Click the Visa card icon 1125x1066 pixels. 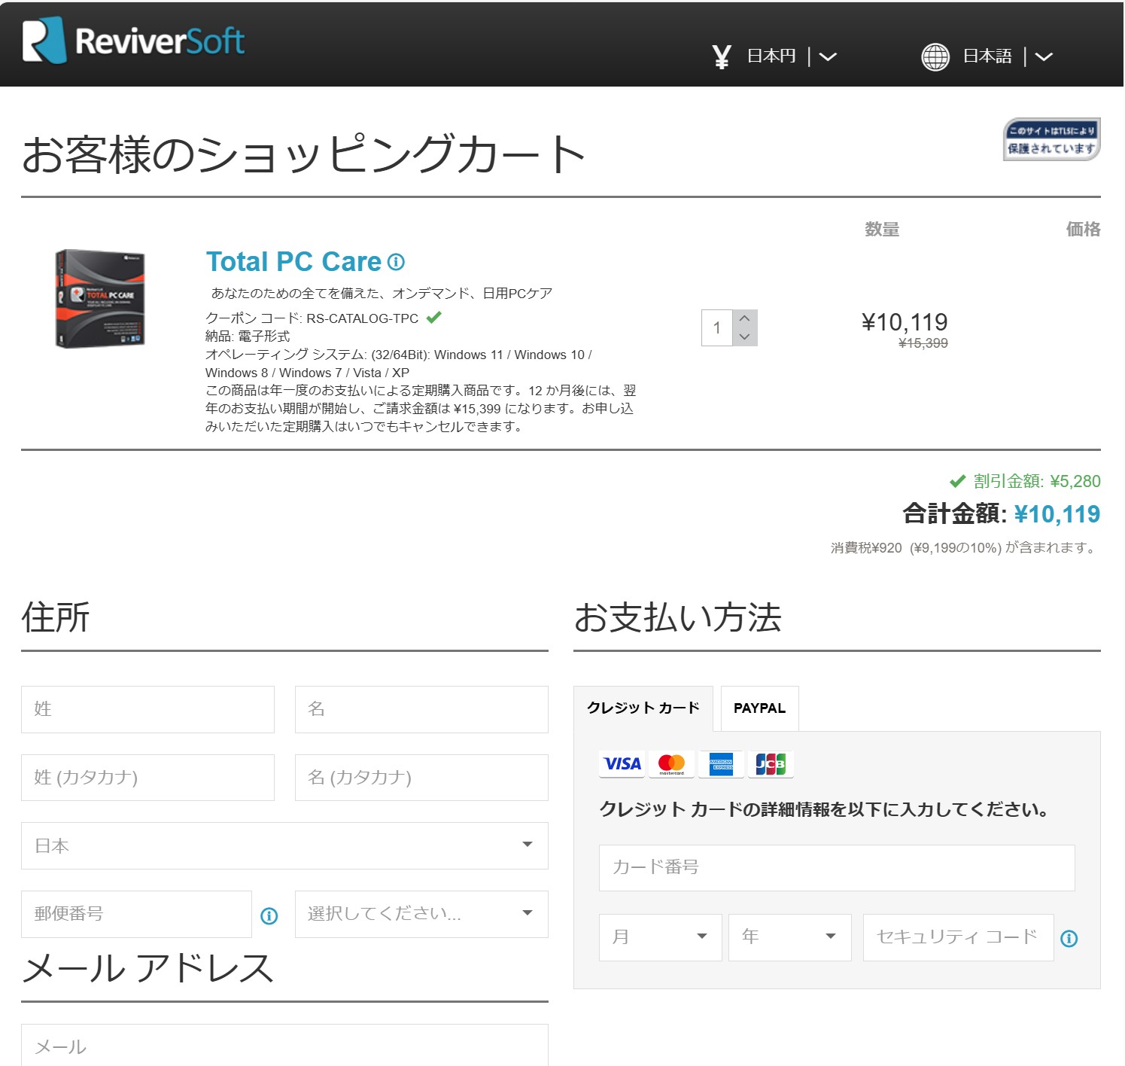pos(621,763)
